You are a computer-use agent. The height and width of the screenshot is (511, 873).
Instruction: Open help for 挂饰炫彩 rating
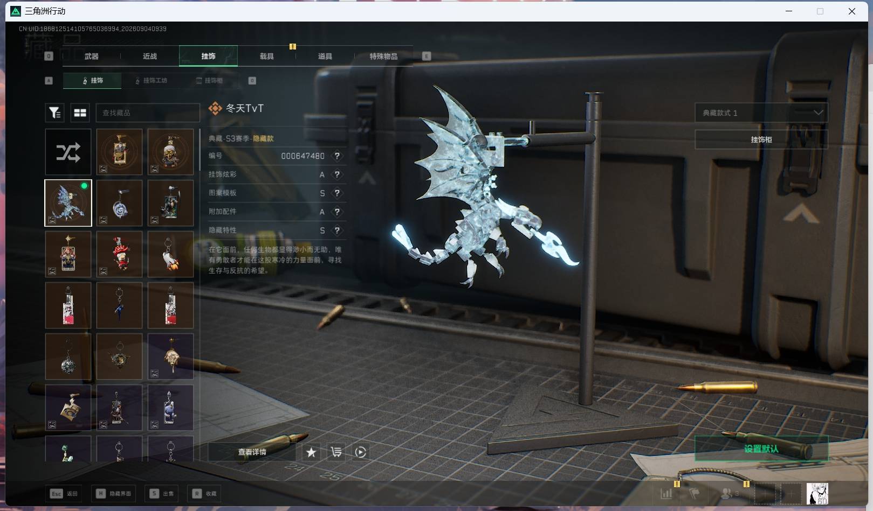tap(337, 174)
